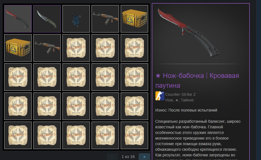Image resolution: width=261 pixels, height=160 pixels.
Task: Click the page indicator 1 из 16
Action: point(128,157)
